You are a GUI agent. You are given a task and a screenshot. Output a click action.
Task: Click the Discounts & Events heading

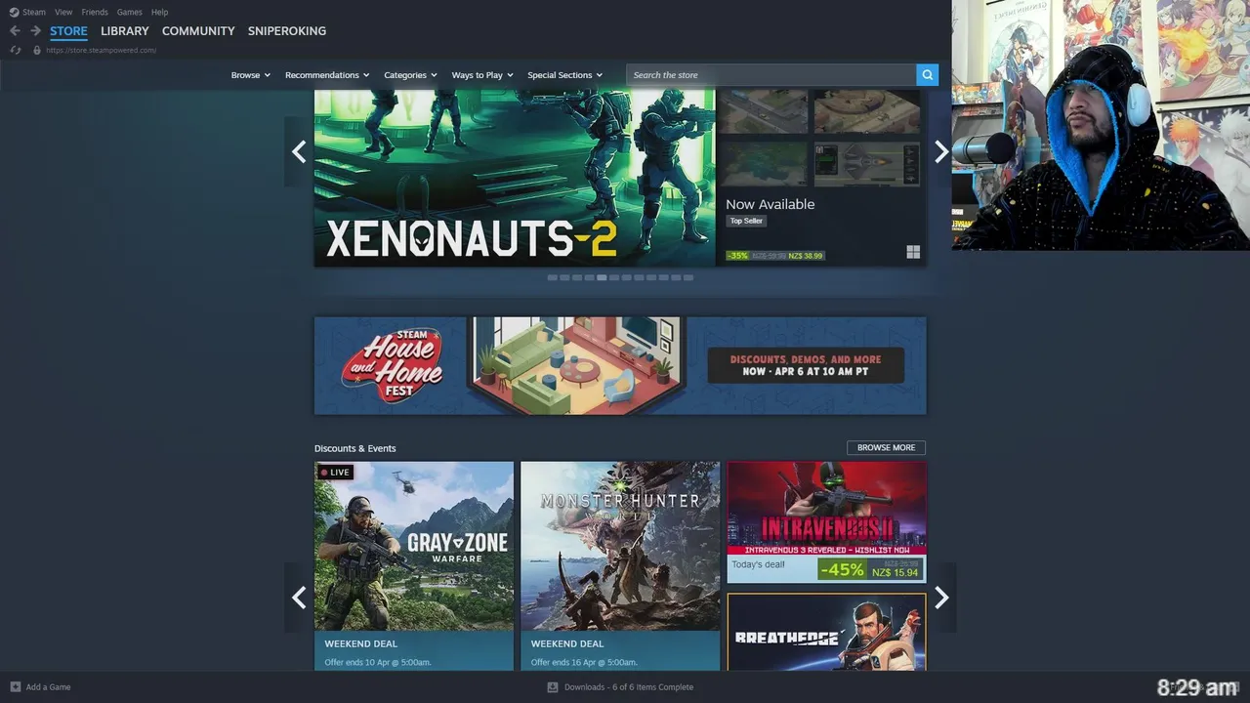pyautogui.click(x=355, y=448)
